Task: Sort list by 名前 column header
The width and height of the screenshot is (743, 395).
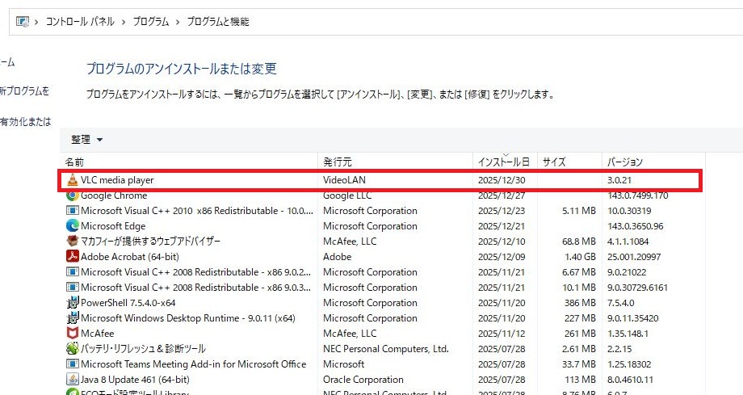Action: click(74, 162)
